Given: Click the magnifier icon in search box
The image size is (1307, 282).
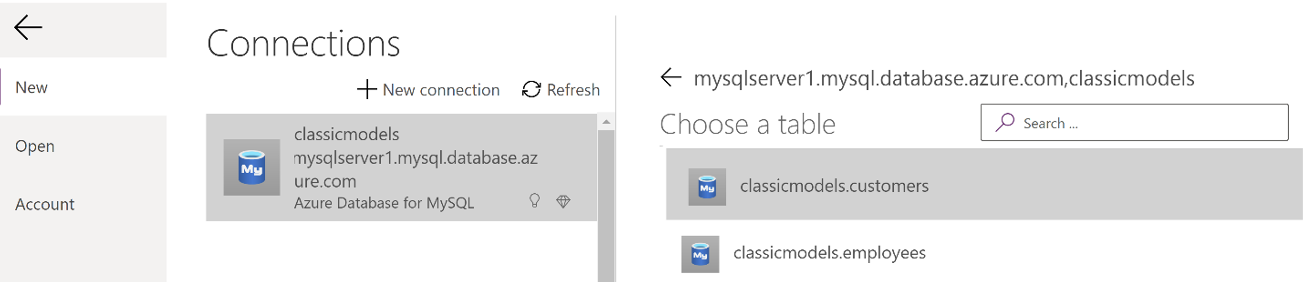Looking at the screenshot, I should click(1005, 122).
